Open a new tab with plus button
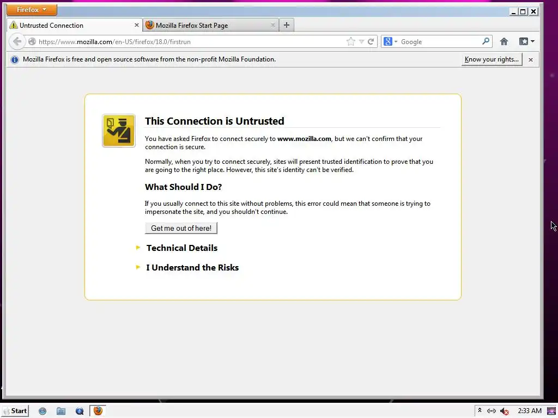 [287, 25]
